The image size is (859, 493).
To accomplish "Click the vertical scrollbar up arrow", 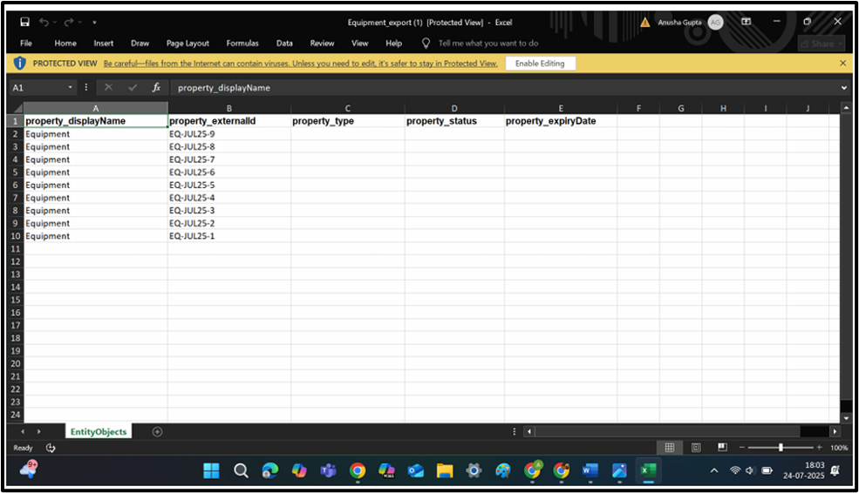I will point(846,108).
